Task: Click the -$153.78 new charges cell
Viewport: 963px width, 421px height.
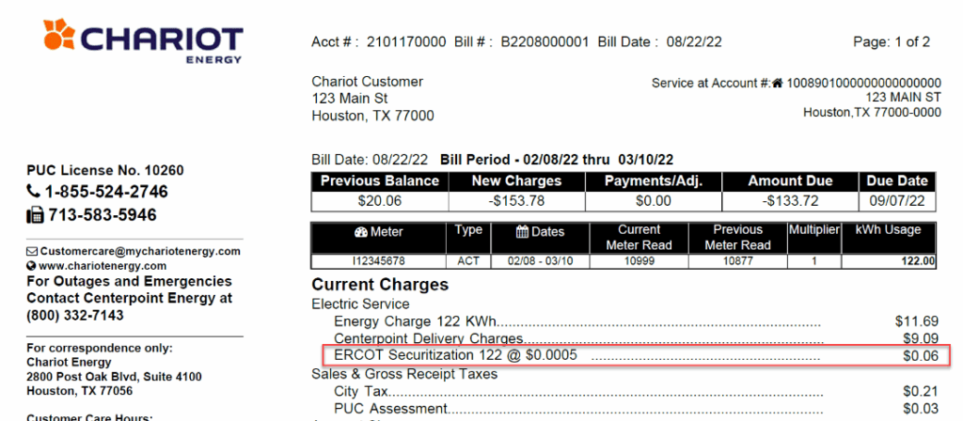Action: click(516, 201)
